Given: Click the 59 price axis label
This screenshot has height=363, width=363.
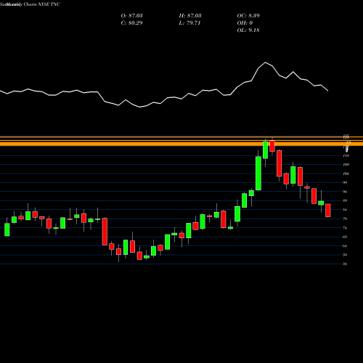Looking at the screenshot, I should click(x=345, y=255).
